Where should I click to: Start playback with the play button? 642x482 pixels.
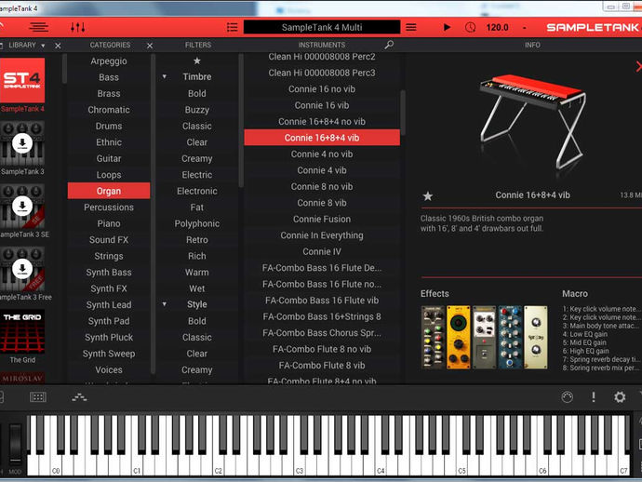click(x=447, y=27)
